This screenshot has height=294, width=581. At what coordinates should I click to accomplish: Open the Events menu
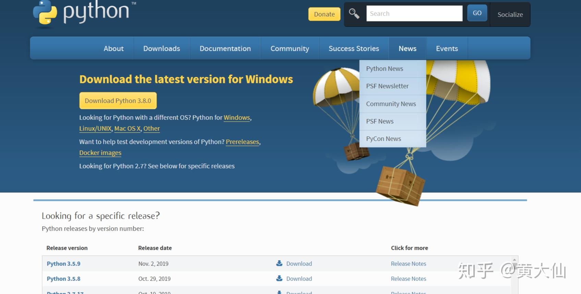(x=447, y=49)
